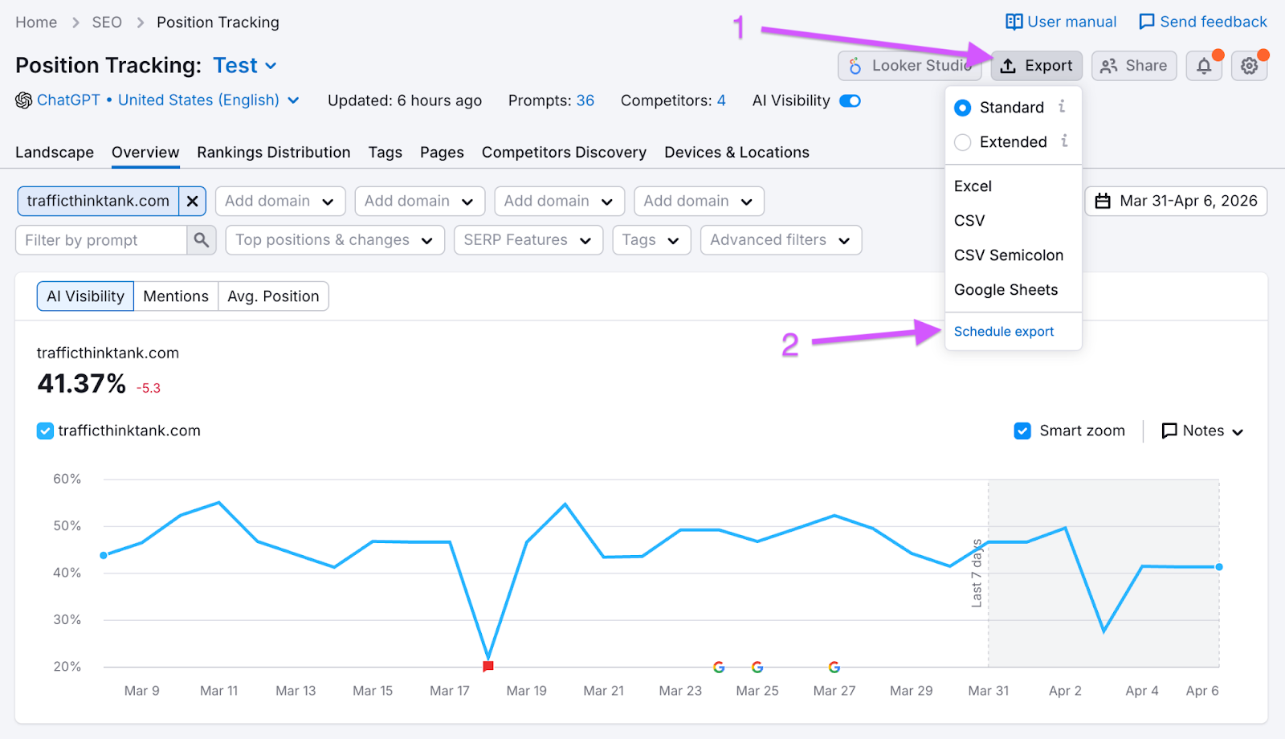Click the info icon next to Standard
This screenshot has width=1285, height=739.
click(x=1062, y=106)
